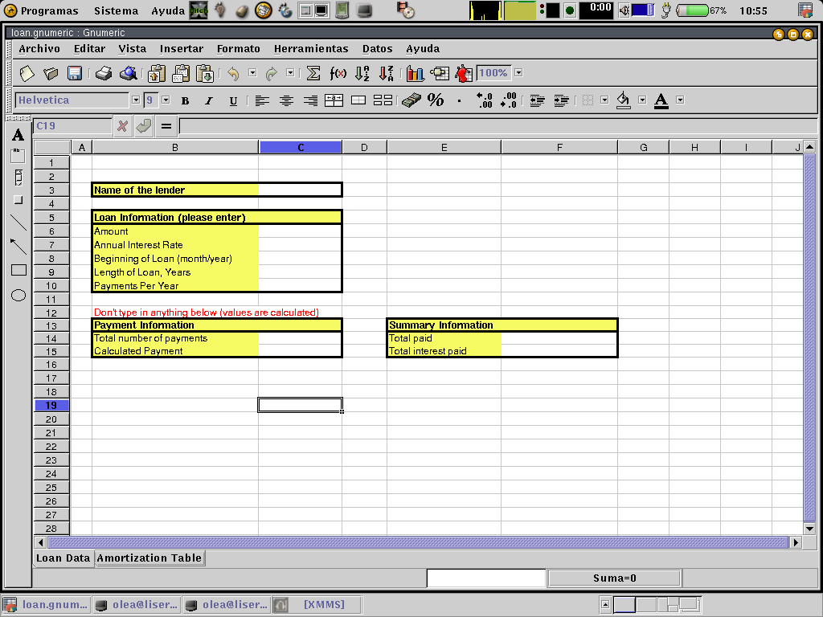Open the Archivo menu

click(39, 49)
